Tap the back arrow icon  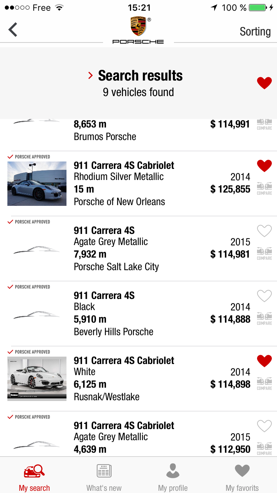click(x=13, y=30)
